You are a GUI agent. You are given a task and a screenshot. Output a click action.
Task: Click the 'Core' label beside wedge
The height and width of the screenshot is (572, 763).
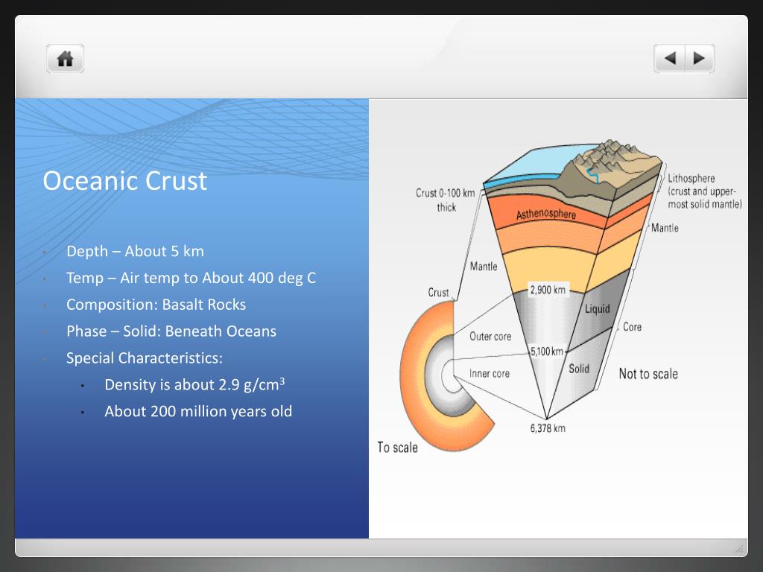(x=632, y=327)
